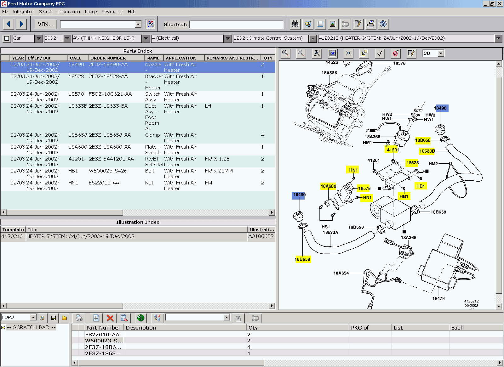
Task: Fit illustration to window icon
Action: (x=348, y=53)
